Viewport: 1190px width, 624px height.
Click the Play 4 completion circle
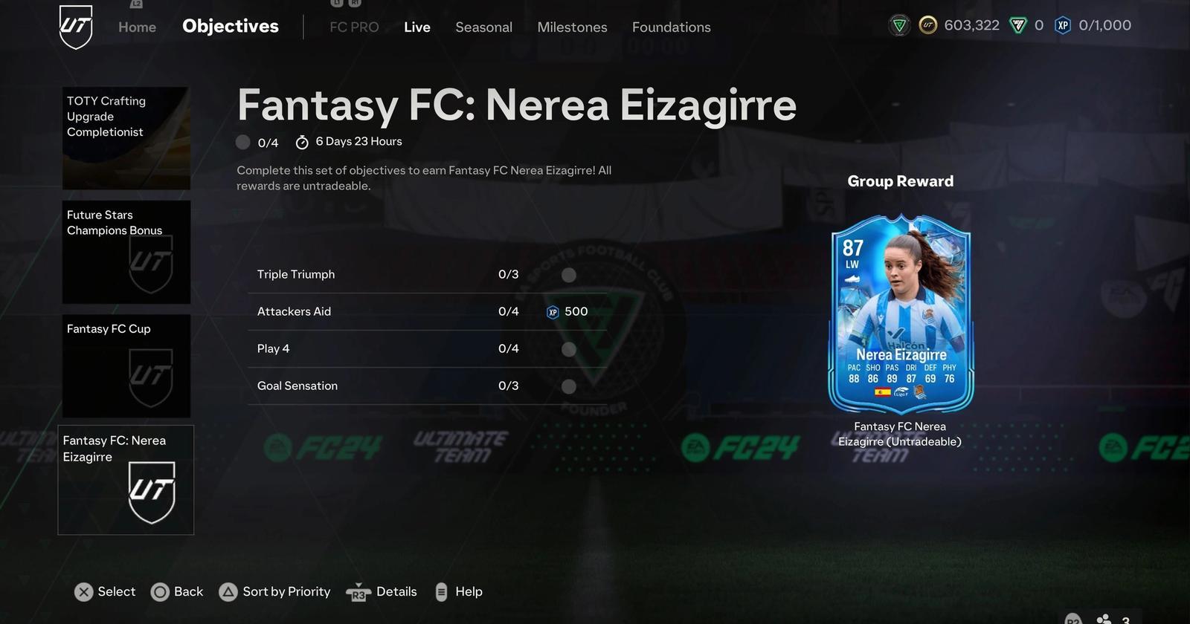pyautogui.click(x=569, y=349)
